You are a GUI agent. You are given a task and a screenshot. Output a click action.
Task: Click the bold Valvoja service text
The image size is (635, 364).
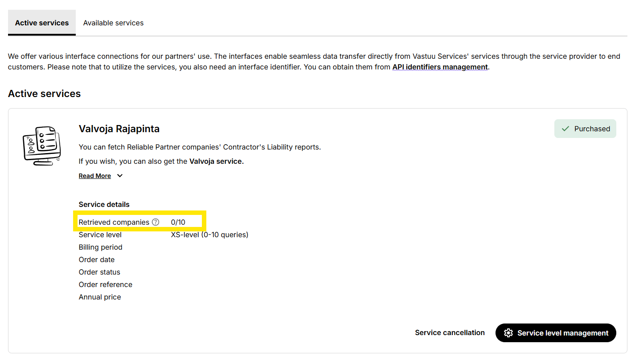(x=217, y=161)
